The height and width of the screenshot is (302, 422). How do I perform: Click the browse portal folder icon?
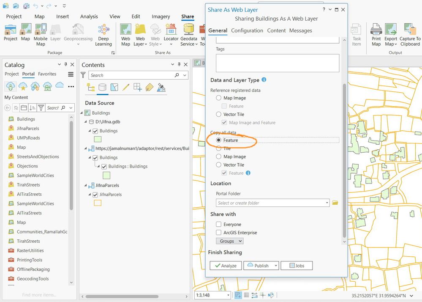(x=335, y=203)
